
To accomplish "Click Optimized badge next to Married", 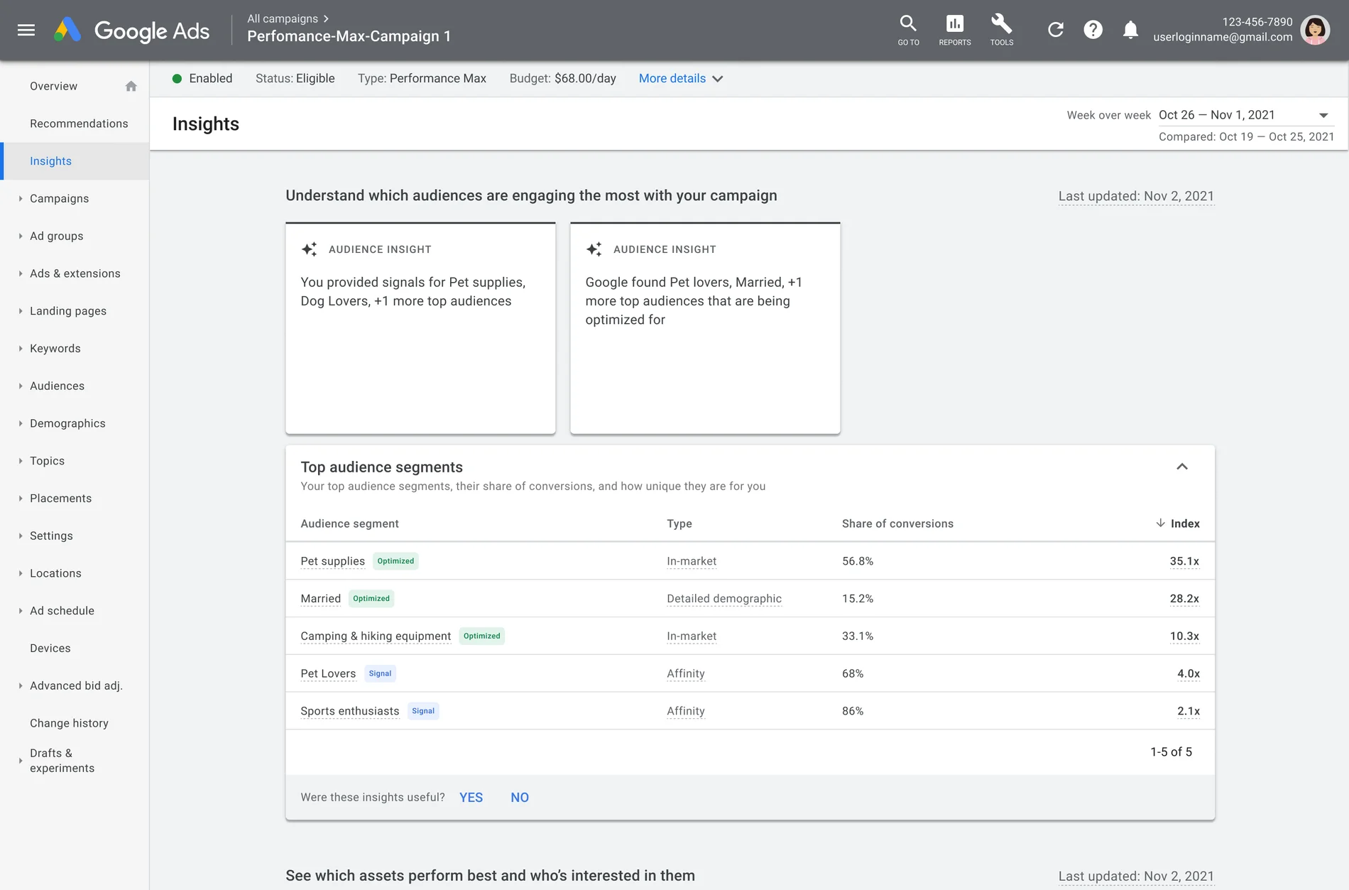I will point(371,599).
